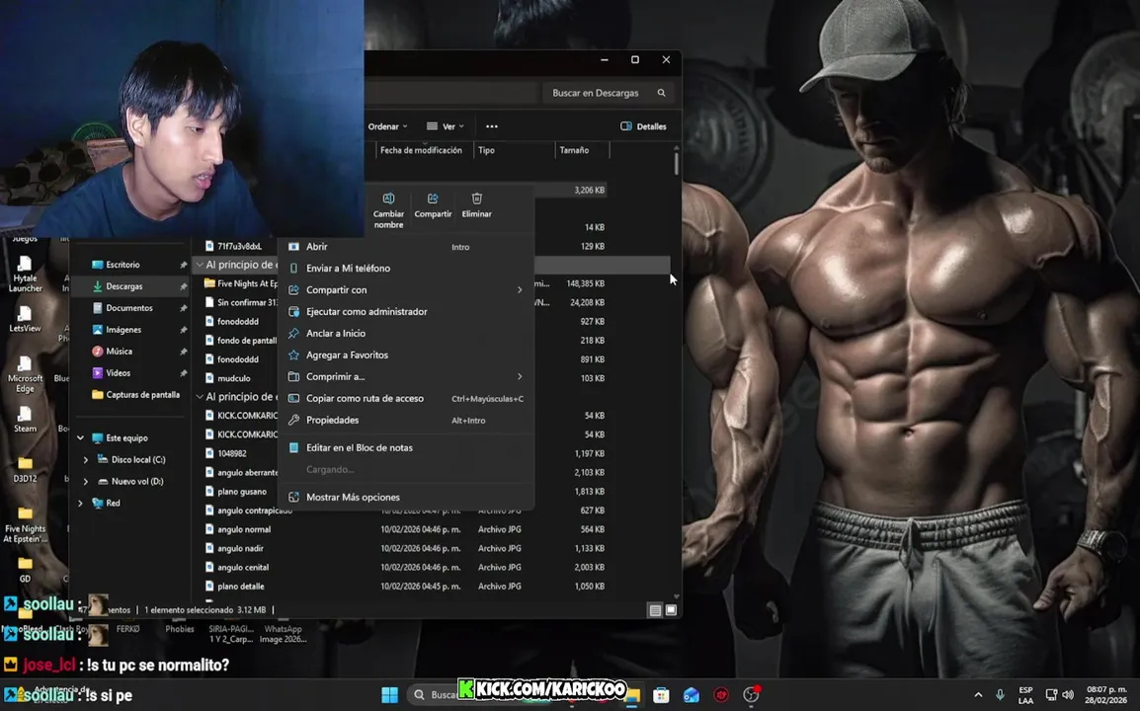
Task: Click the Explorer vertical scrollbar thumb
Action: (x=676, y=163)
